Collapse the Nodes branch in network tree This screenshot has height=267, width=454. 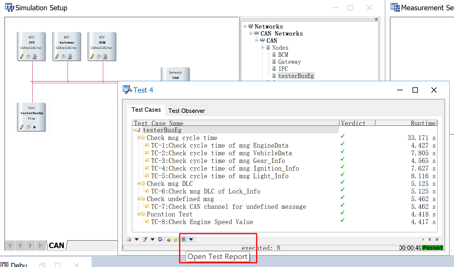click(262, 47)
